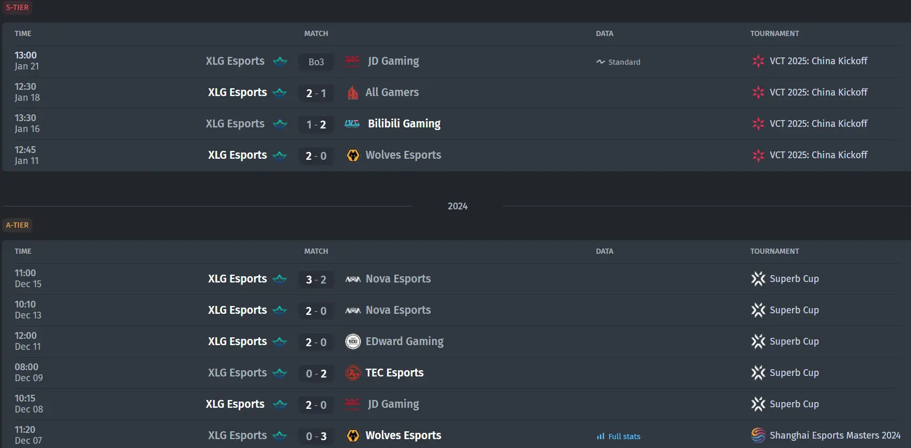Open VCT 2025: China Kickoff for Jan 16
911x448 pixels.
click(x=818, y=124)
